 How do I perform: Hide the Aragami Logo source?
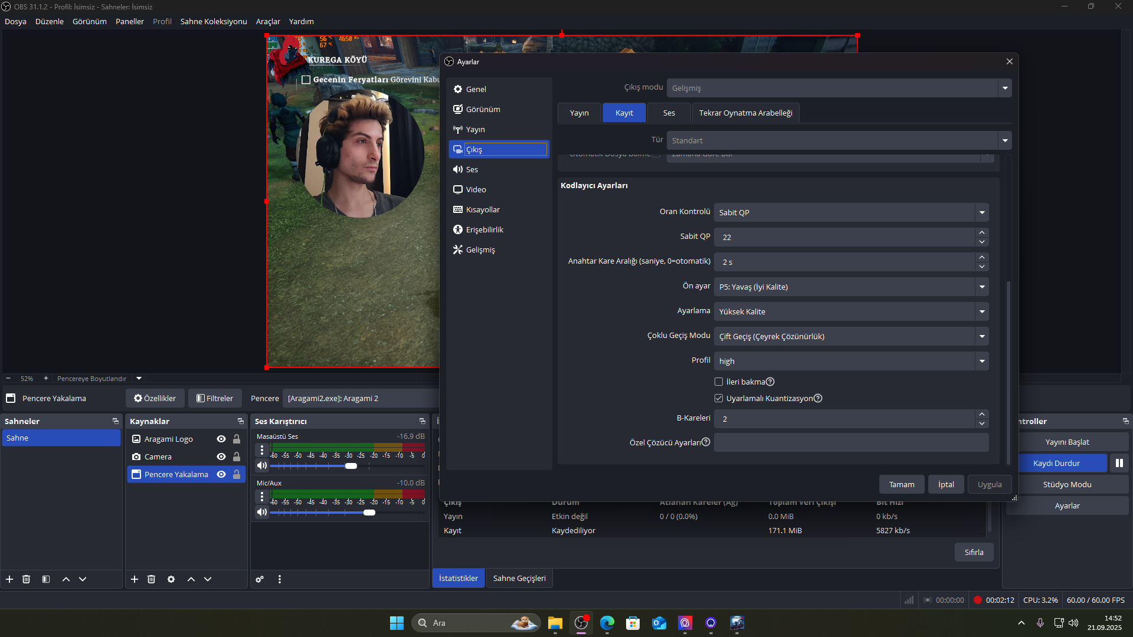point(221,439)
